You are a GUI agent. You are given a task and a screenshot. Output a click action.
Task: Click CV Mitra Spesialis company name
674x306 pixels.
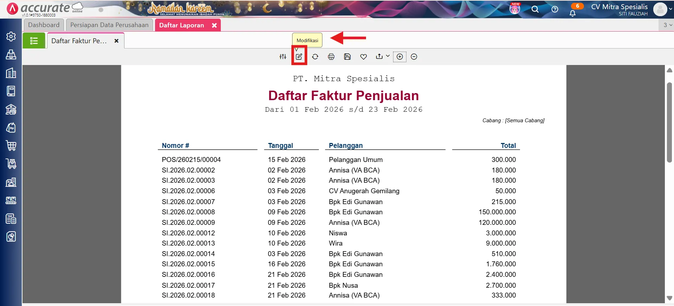point(619,7)
